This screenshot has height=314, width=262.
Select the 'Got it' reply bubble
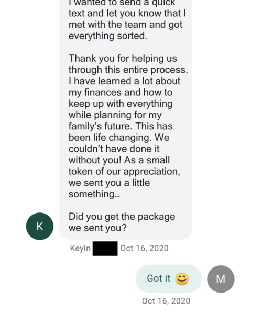tap(169, 279)
